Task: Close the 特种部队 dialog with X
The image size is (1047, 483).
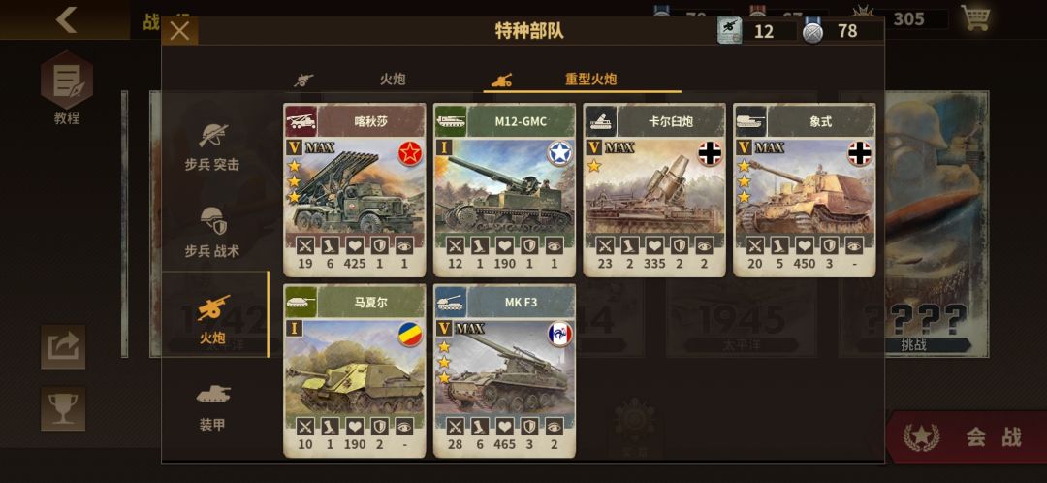Action: 179,31
